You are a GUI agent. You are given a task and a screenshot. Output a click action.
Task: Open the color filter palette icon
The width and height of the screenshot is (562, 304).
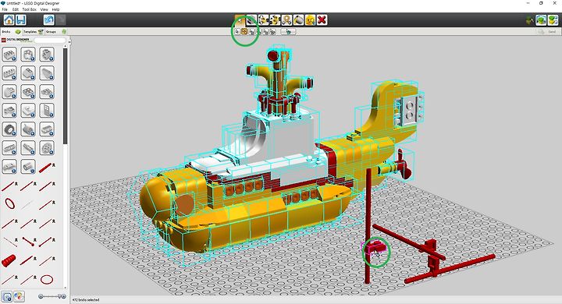[x=19, y=296]
